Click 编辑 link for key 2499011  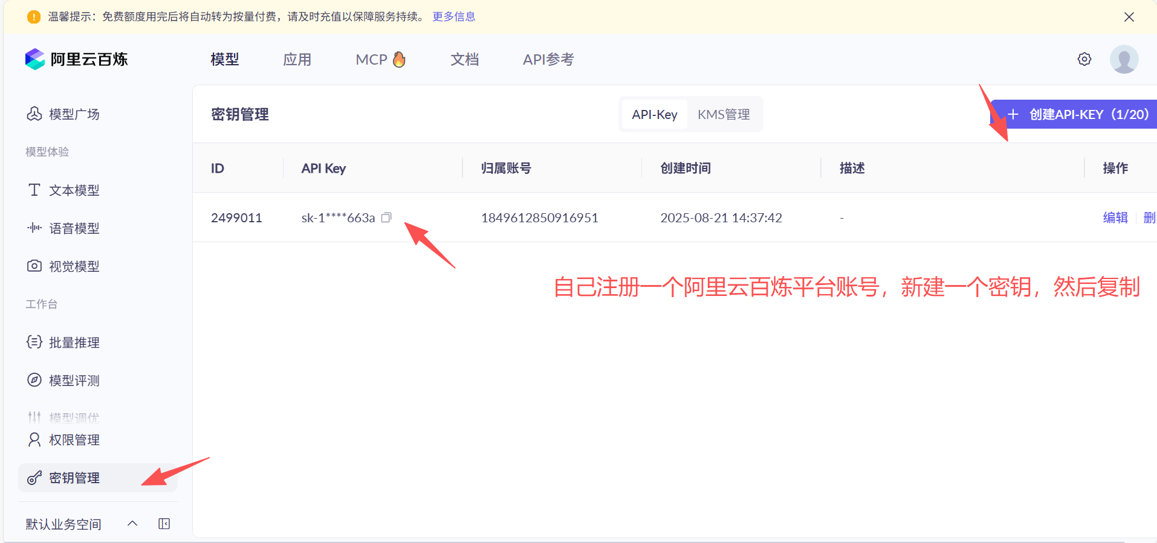(x=1115, y=217)
